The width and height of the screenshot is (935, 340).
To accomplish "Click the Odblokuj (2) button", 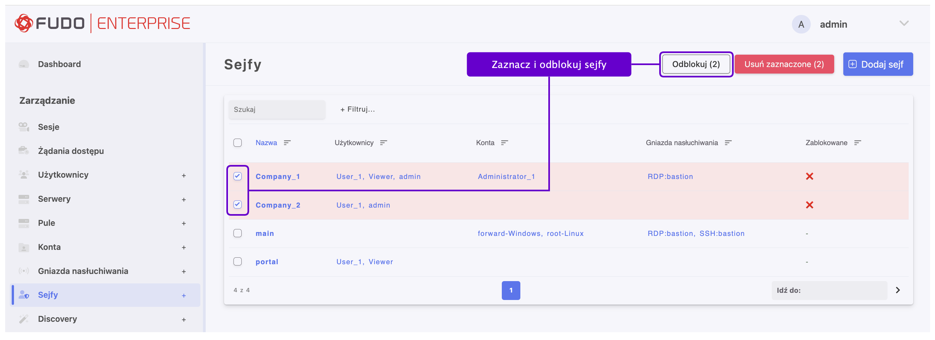I will (696, 64).
